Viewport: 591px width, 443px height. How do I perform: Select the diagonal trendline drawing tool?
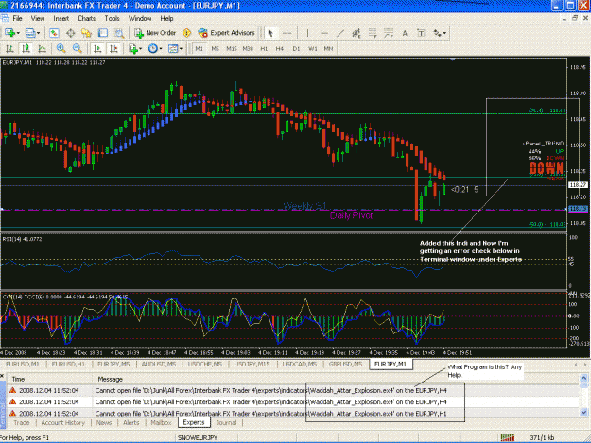point(340,33)
